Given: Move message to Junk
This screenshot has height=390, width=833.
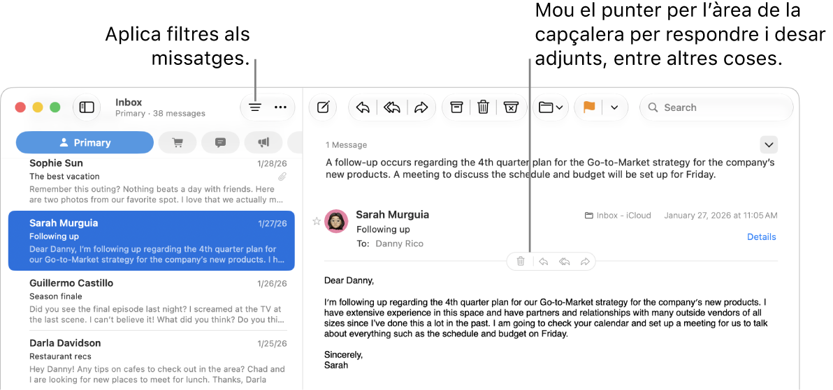Looking at the screenshot, I should coord(510,107).
